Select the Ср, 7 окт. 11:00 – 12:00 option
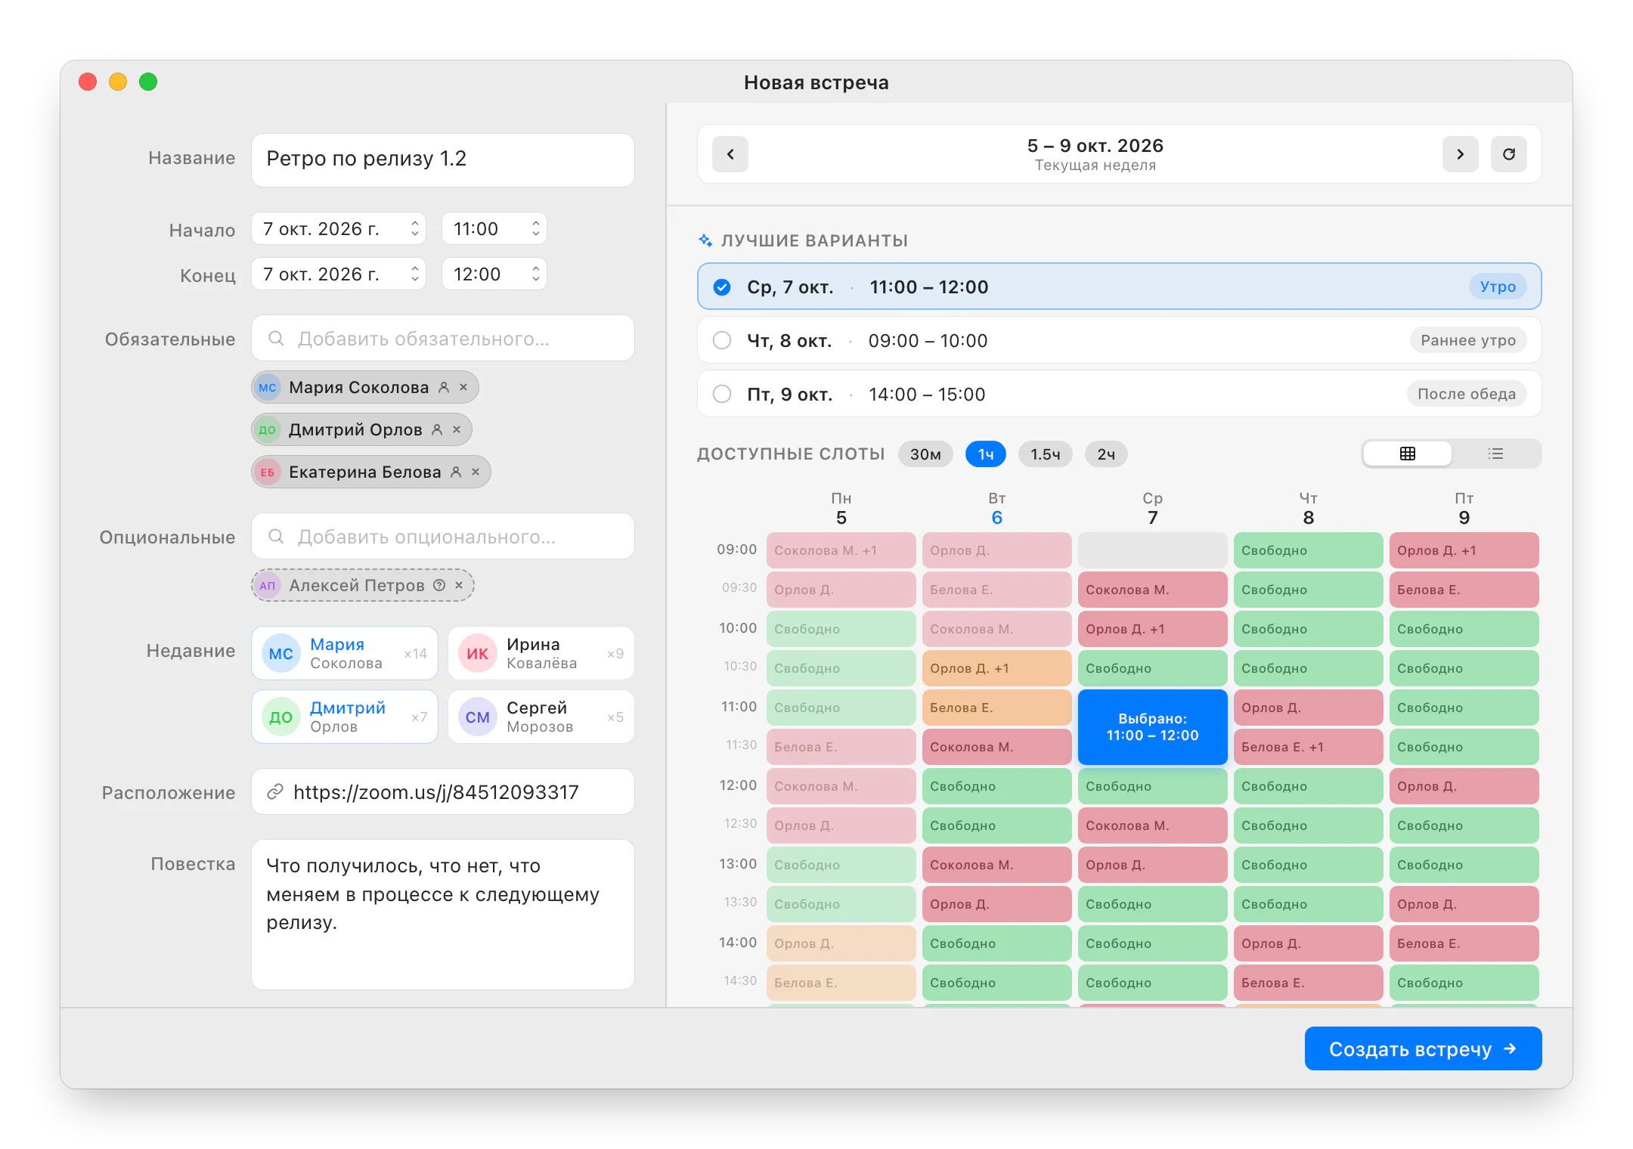This screenshot has width=1633, height=1149. coord(1119,286)
